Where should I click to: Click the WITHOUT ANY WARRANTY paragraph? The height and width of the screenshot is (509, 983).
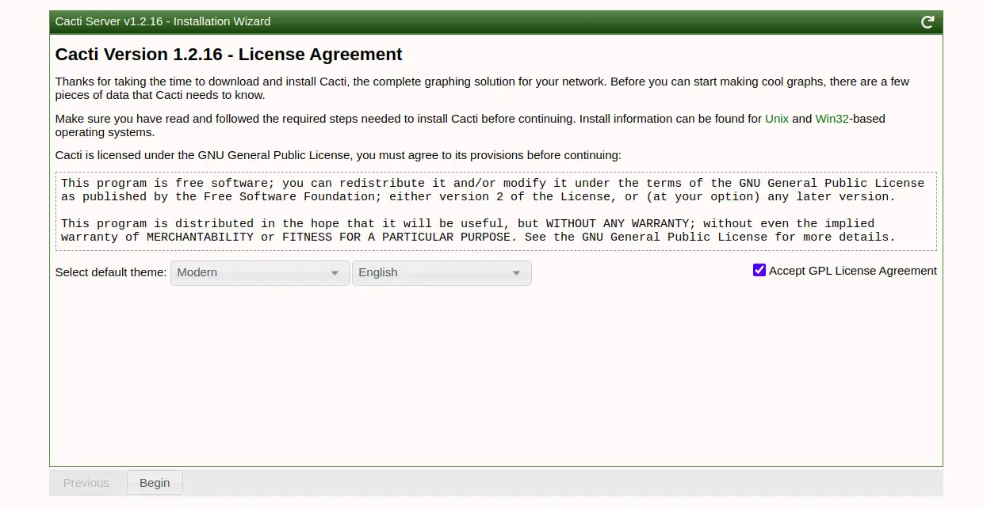[478, 230]
